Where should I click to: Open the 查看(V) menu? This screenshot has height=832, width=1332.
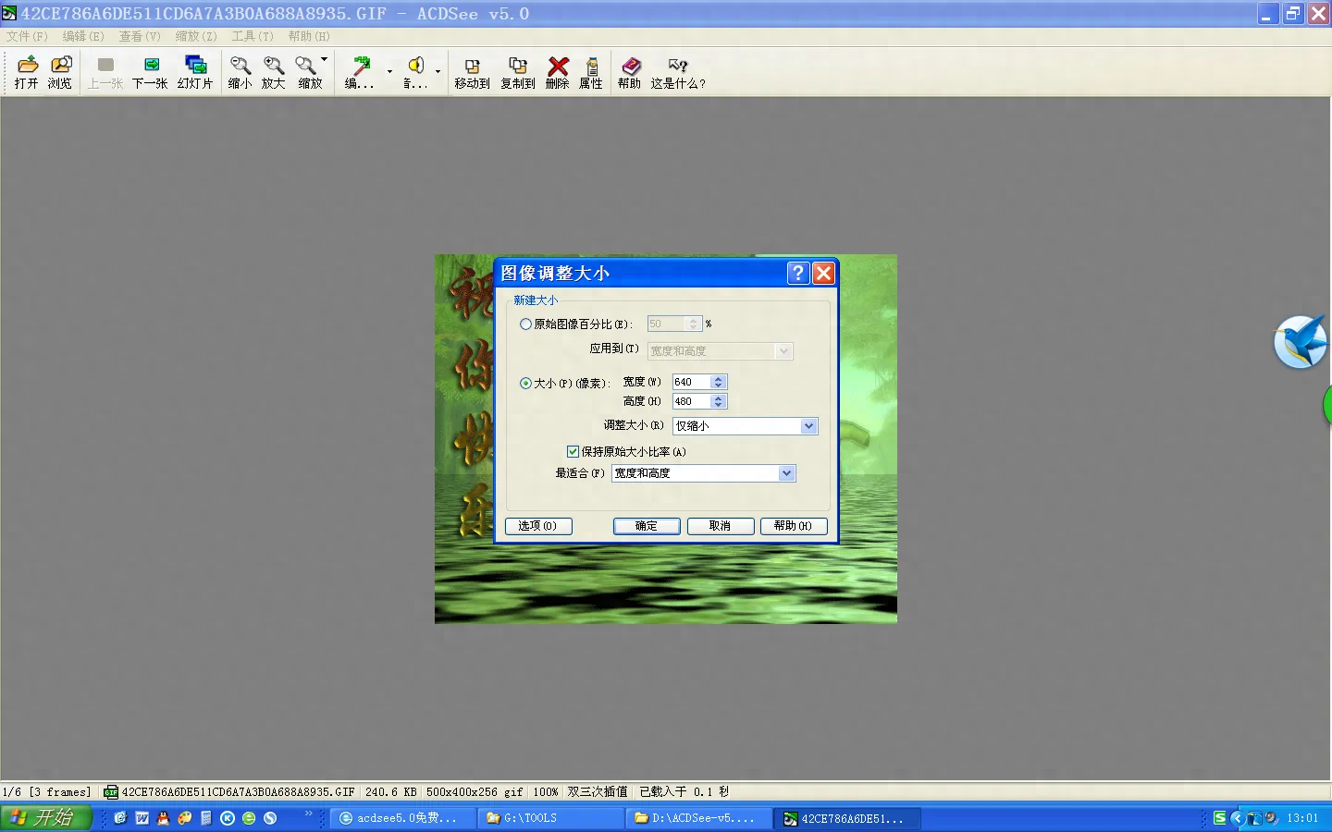(140, 37)
